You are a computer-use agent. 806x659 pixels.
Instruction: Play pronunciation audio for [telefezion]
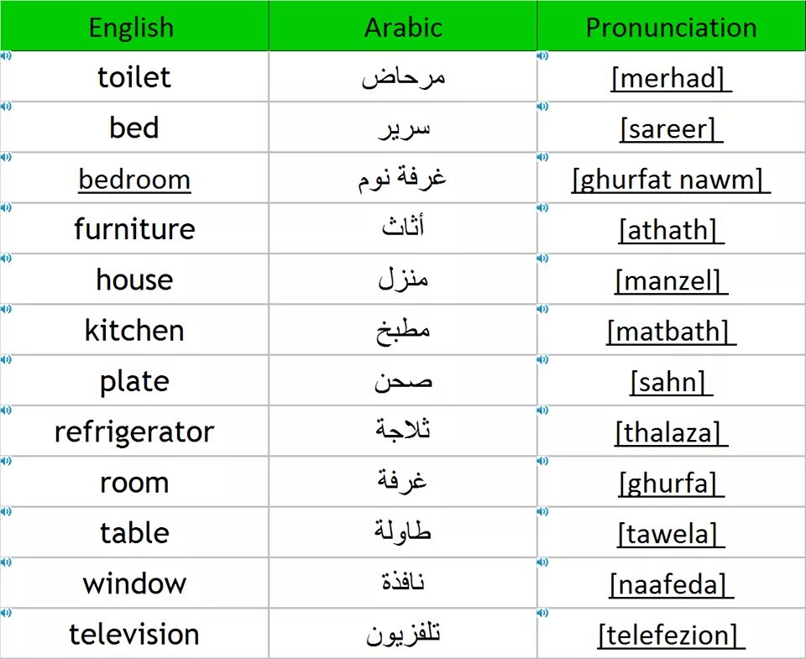click(543, 613)
